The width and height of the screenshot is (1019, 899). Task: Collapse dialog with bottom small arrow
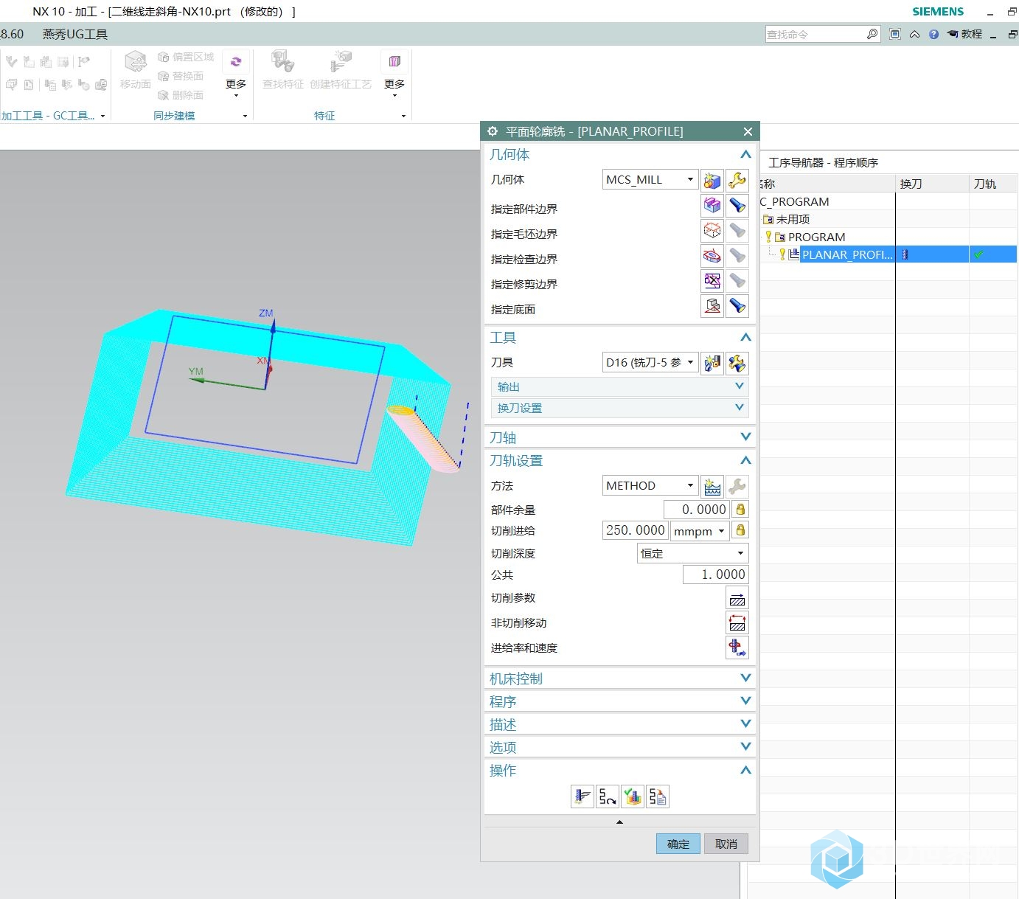[x=619, y=822]
